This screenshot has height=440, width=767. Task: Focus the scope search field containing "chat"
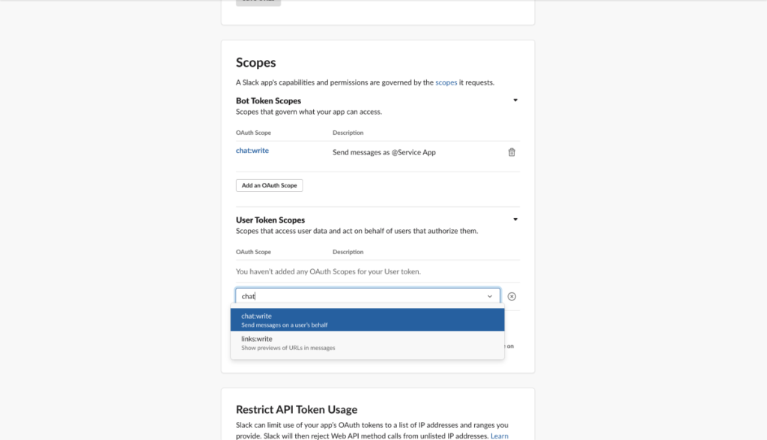(x=360, y=296)
